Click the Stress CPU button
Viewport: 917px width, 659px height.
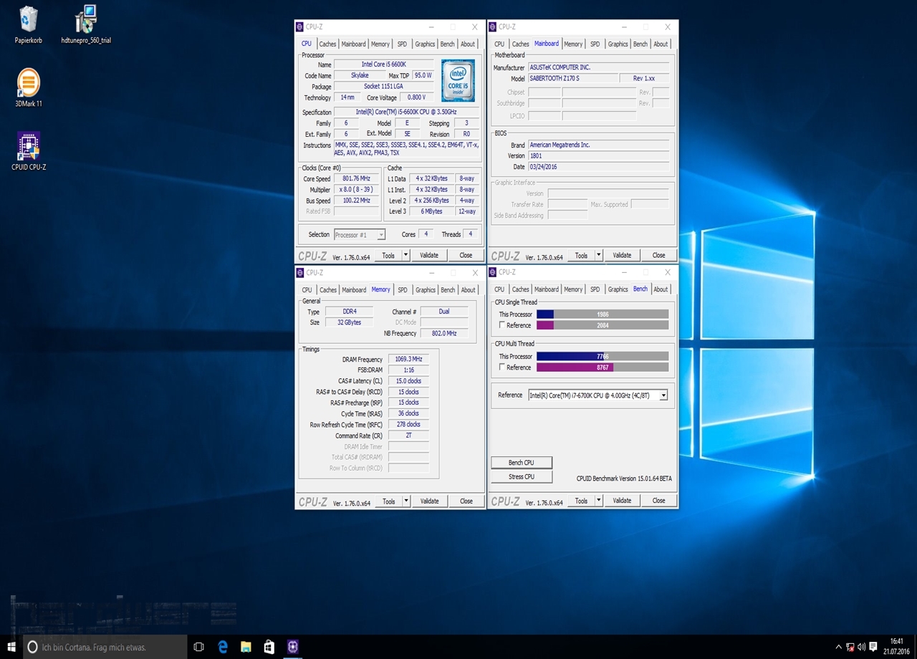[522, 477]
